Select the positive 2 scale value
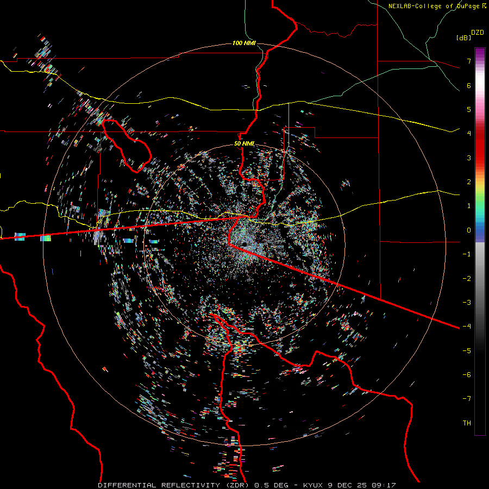The width and height of the screenshot is (489, 489). point(469,182)
